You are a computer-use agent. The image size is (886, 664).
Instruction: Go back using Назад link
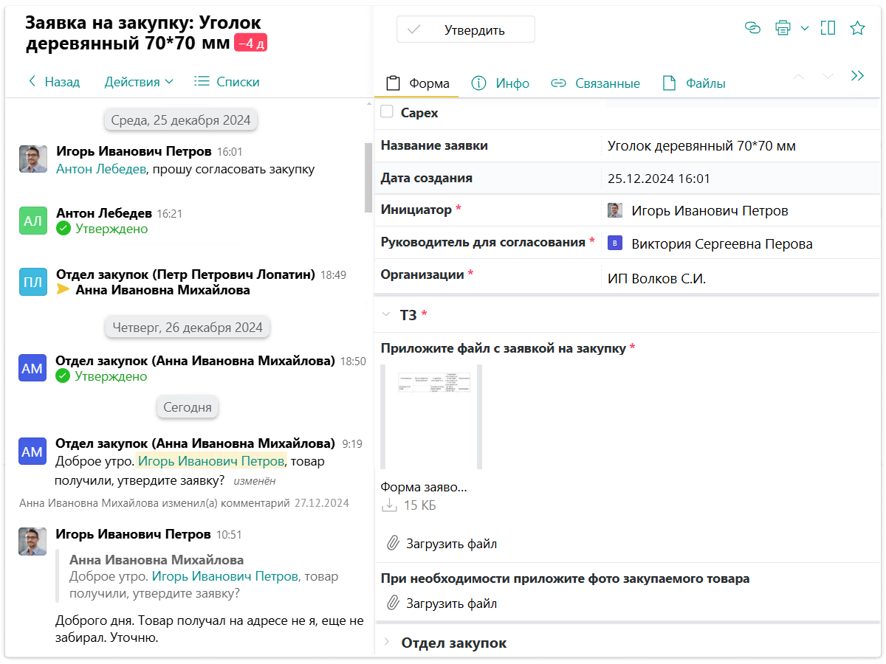click(54, 82)
